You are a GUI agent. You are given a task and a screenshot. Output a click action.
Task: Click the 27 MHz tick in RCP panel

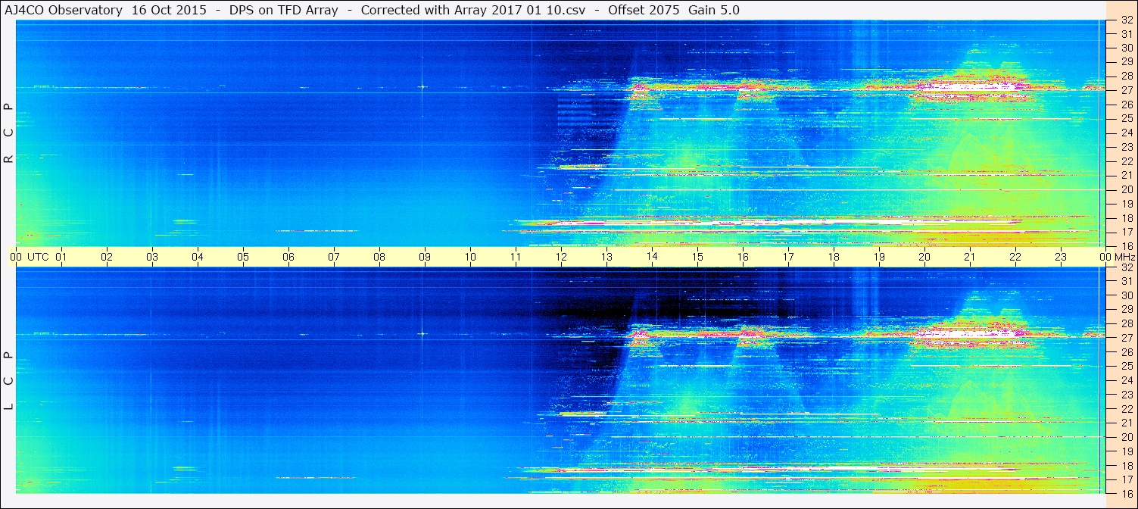coord(1127,90)
